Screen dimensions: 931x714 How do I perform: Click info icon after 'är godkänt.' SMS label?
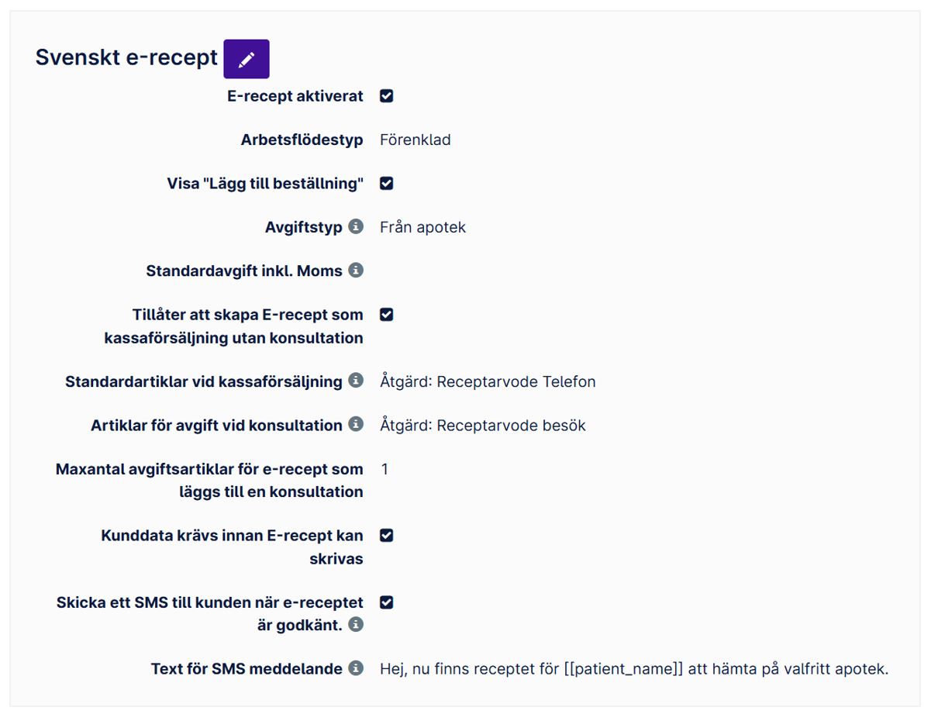pos(356,624)
